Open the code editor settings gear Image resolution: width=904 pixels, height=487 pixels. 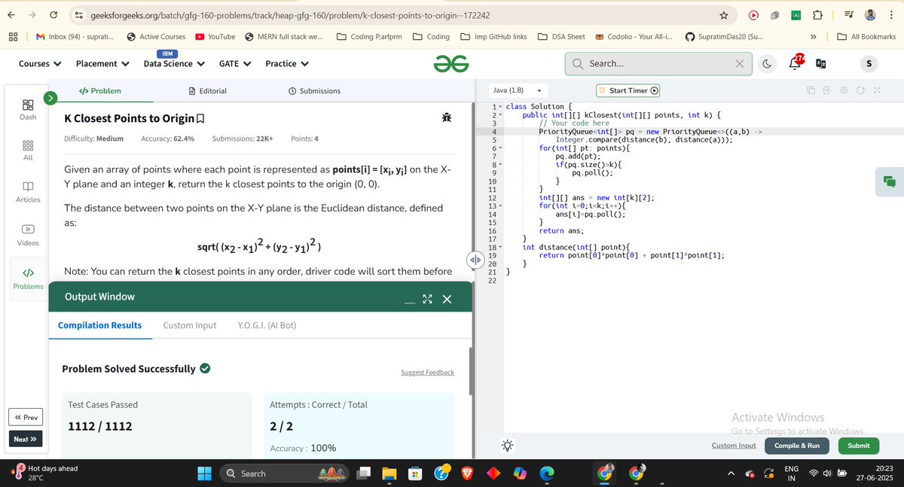coord(843,90)
